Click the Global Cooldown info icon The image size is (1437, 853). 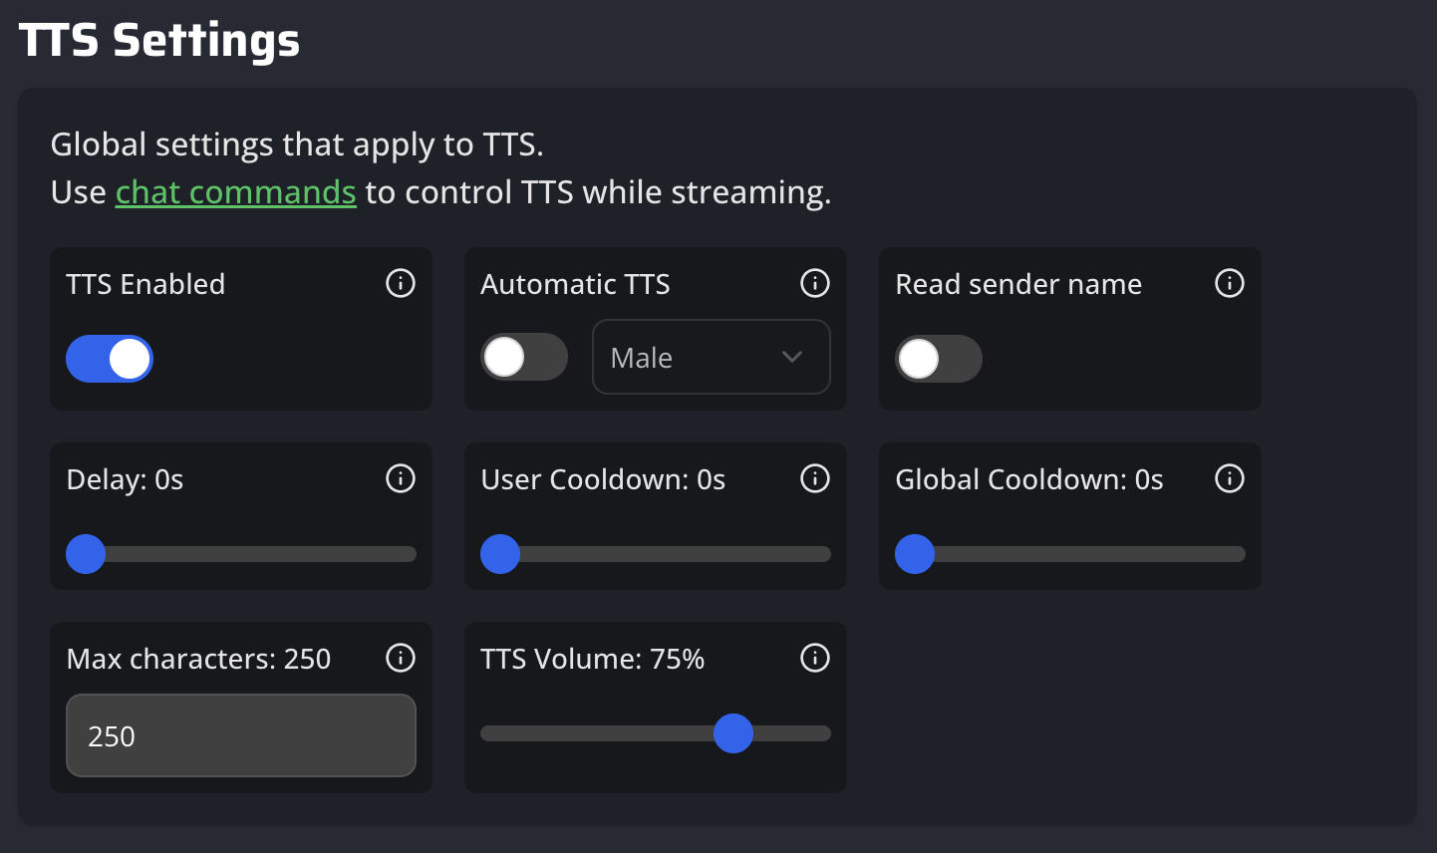[1230, 479]
